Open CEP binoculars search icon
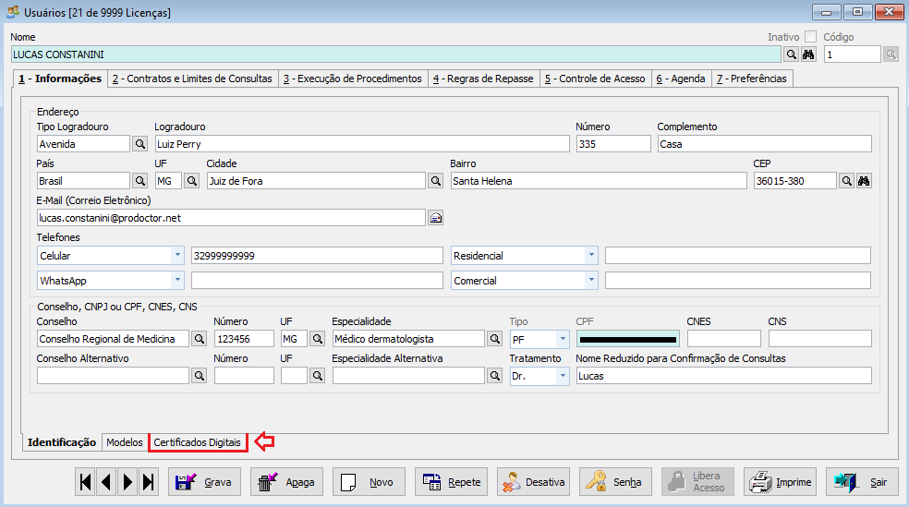 coord(864,181)
